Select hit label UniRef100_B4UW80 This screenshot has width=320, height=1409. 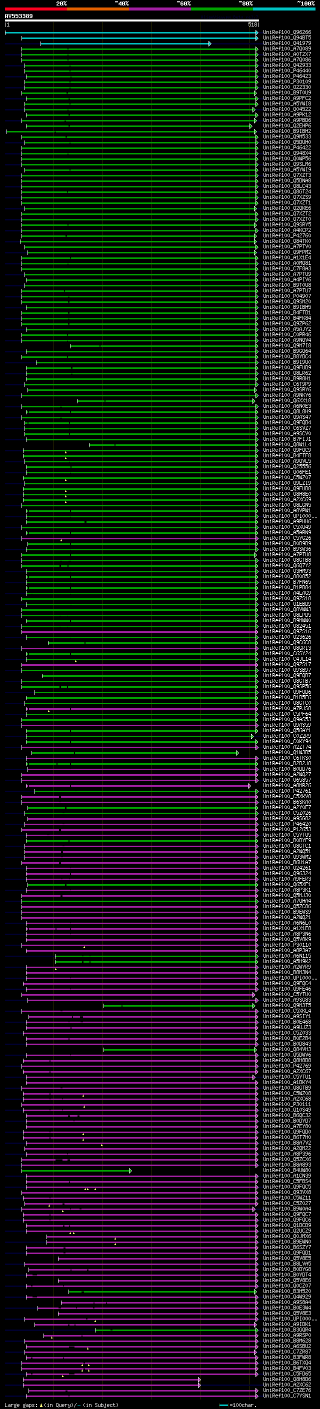point(287,1170)
